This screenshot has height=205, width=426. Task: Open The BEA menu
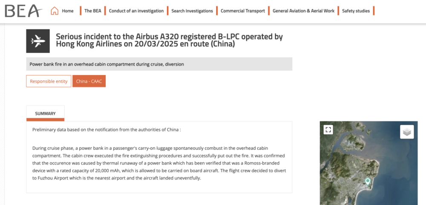pos(92,11)
